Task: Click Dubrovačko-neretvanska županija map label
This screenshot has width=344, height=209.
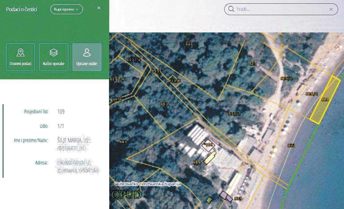Action: click(148, 184)
